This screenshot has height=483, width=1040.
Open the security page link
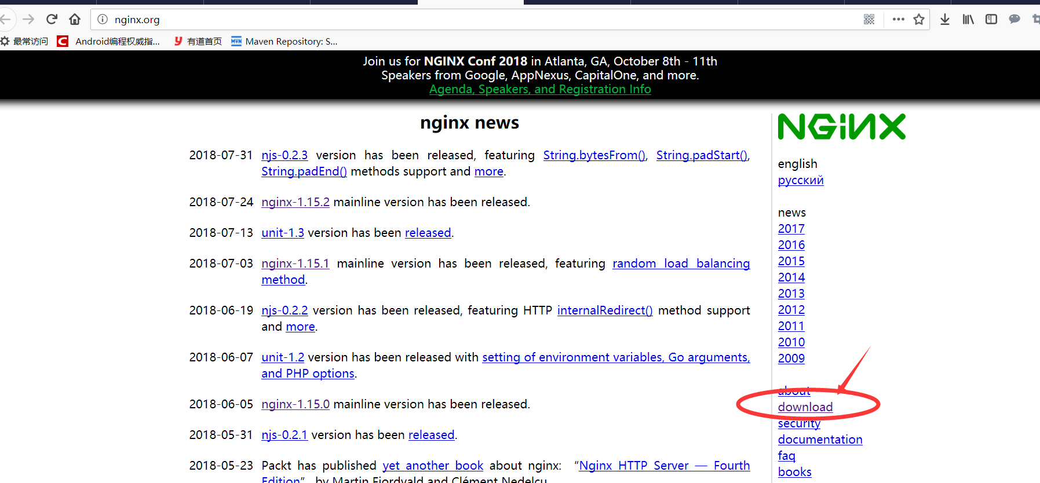(x=799, y=423)
